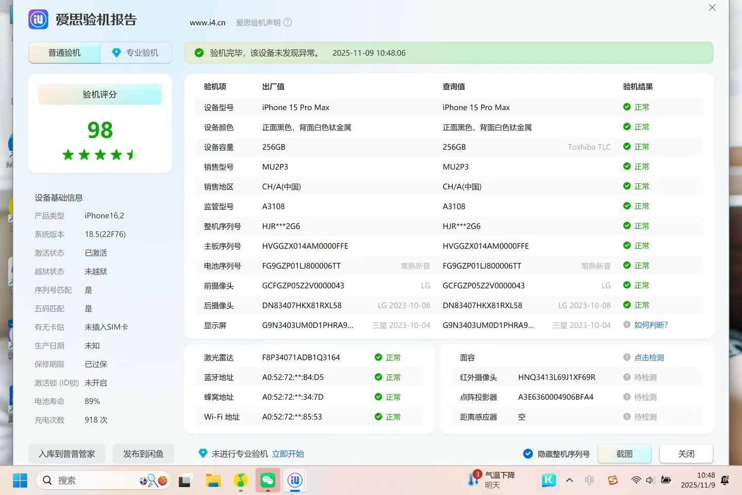
Task: Switch to the 专业验机 tab
Action: (136, 53)
